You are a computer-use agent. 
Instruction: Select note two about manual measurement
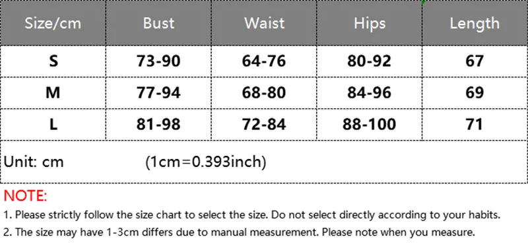[240, 232]
